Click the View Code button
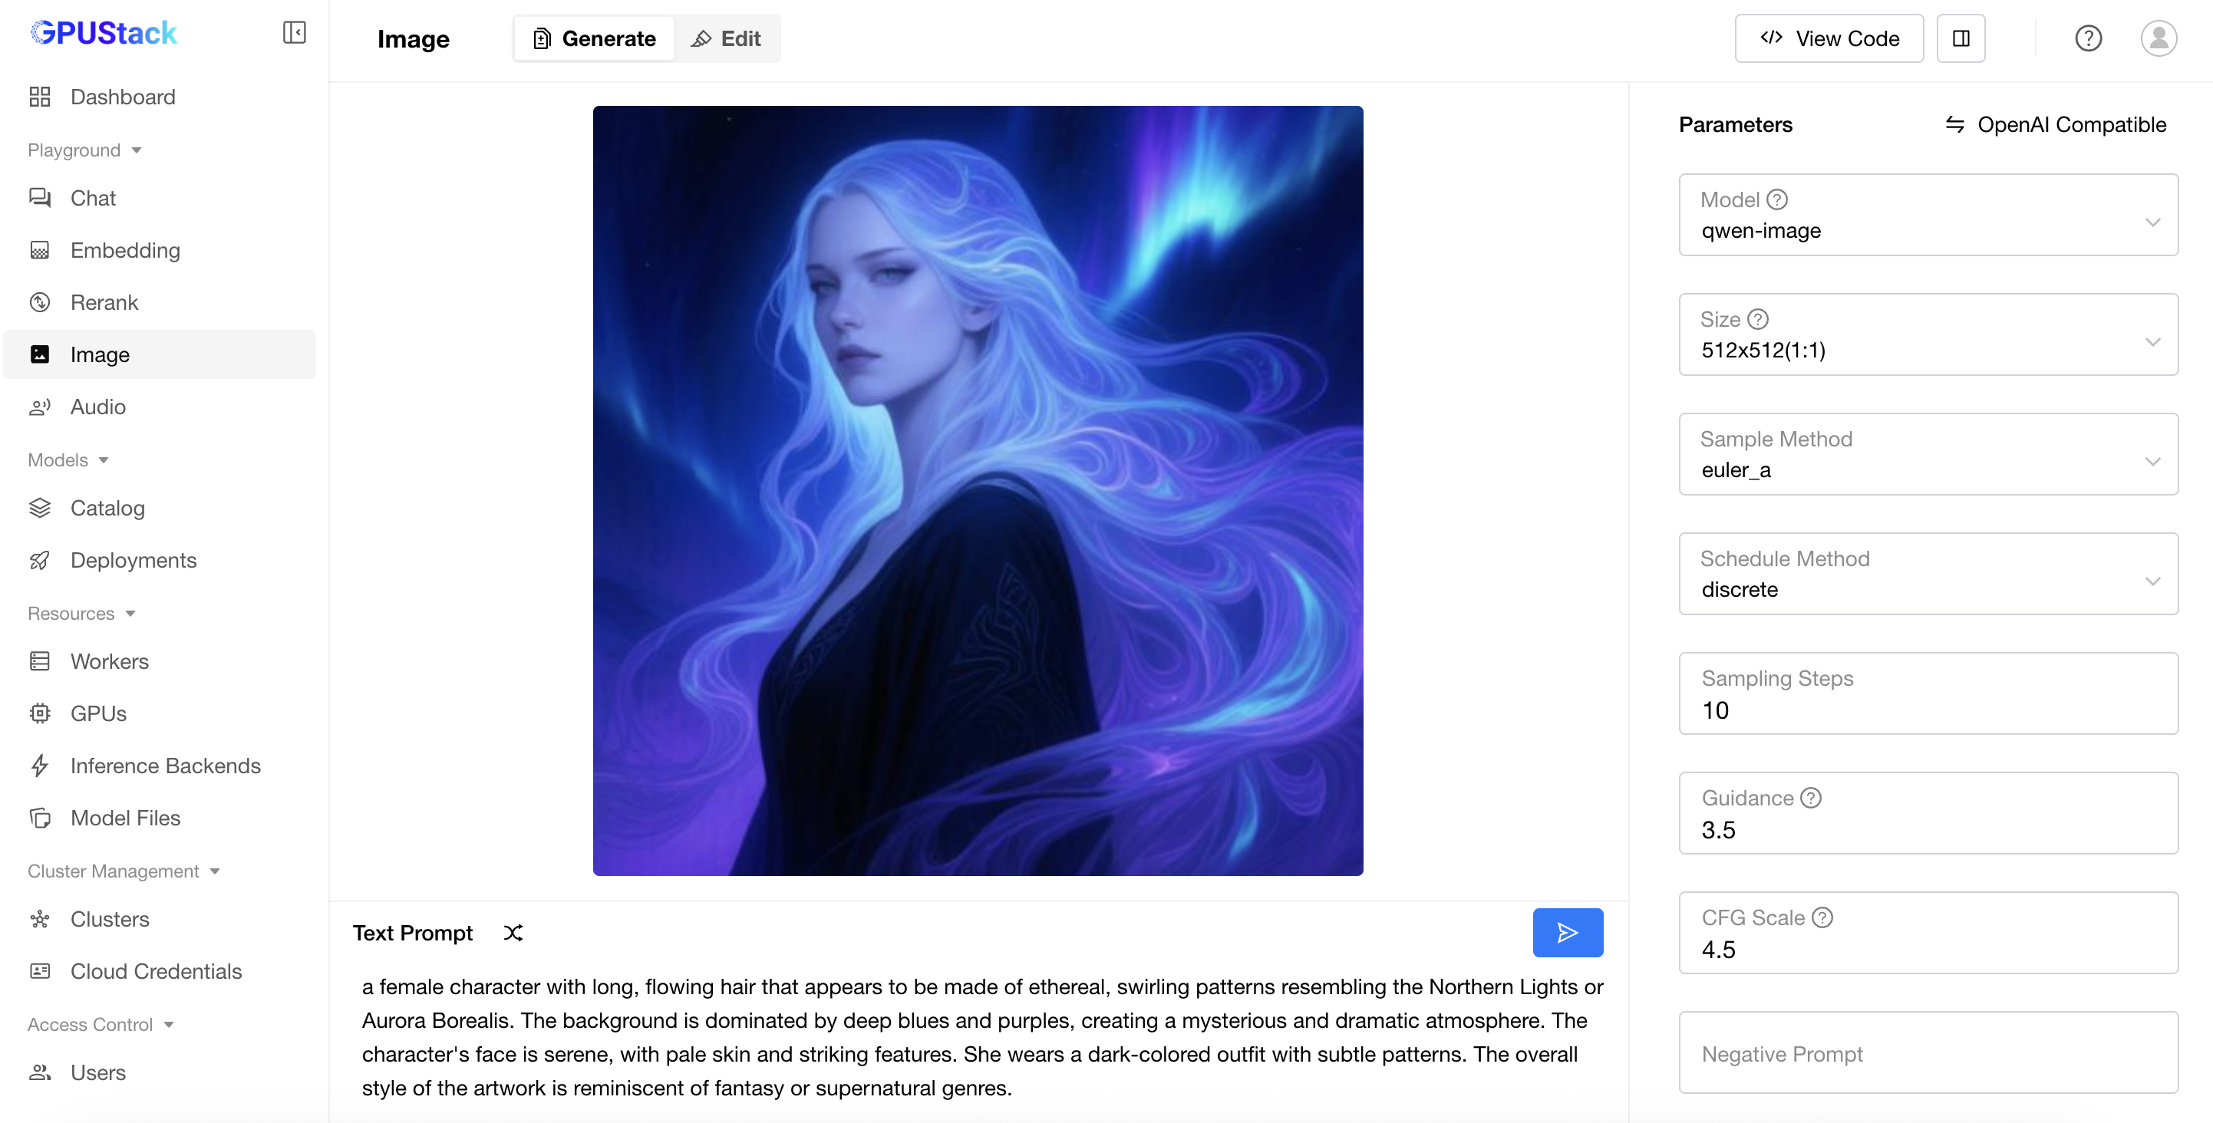This screenshot has height=1123, width=2213. (x=1829, y=38)
